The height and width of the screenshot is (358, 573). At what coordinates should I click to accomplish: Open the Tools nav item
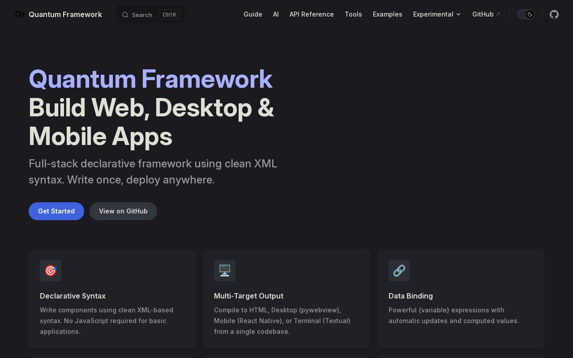pyautogui.click(x=353, y=14)
